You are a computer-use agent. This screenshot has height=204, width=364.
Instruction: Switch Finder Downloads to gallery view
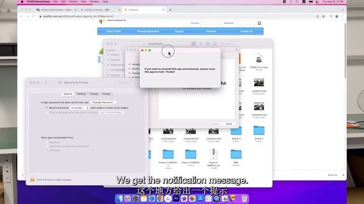point(215,44)
